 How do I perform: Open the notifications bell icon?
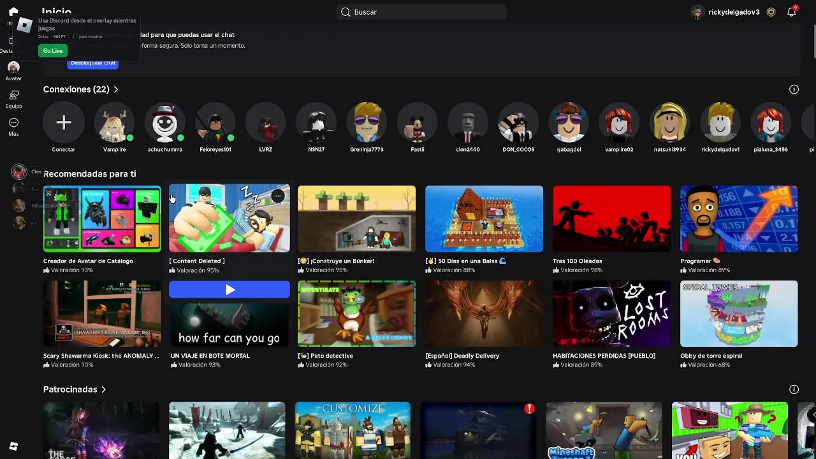(791, 11)
